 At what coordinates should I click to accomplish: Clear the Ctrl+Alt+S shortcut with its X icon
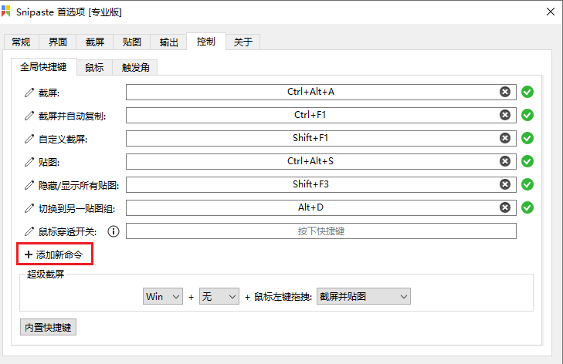pyautogui.click(x=505, y=161)
